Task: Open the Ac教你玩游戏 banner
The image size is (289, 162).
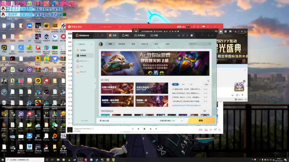Action: pyautogui.click(x=155, y=63)
